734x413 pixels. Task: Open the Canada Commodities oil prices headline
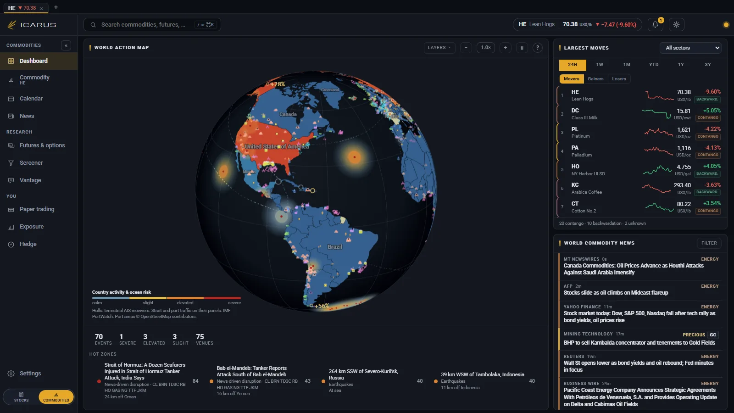633,269
